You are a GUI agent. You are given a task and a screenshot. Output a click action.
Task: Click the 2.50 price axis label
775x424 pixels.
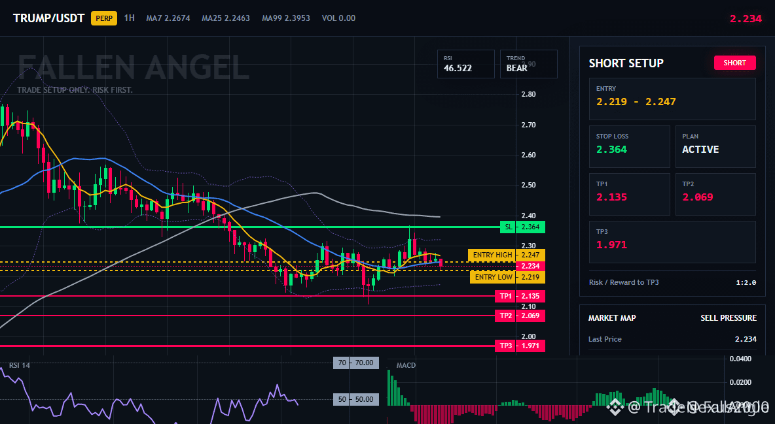click(x=528, y=185)
